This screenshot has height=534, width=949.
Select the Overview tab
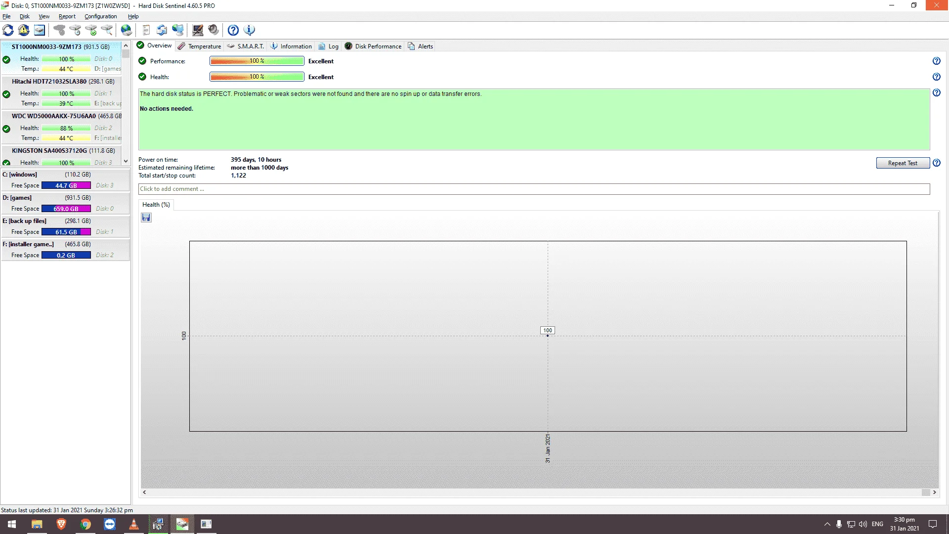coord(155,45)
